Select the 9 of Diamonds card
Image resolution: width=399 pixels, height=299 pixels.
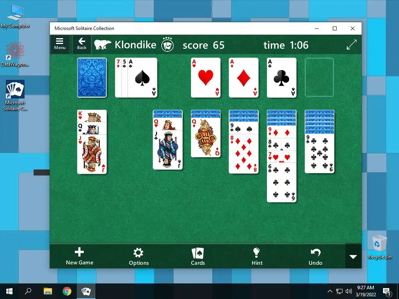click(x=281, y=132)
